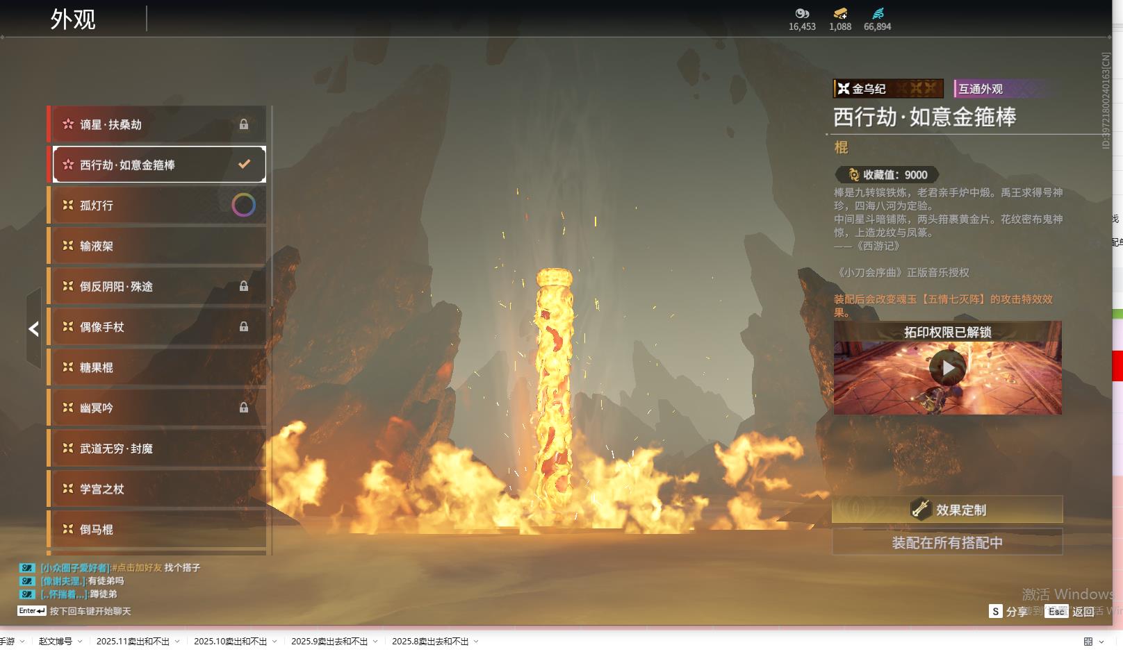Viewport: 1123px width, 652px height.
Task: Select the 武道无穷·封魔 skin entry
Action: 158,449
